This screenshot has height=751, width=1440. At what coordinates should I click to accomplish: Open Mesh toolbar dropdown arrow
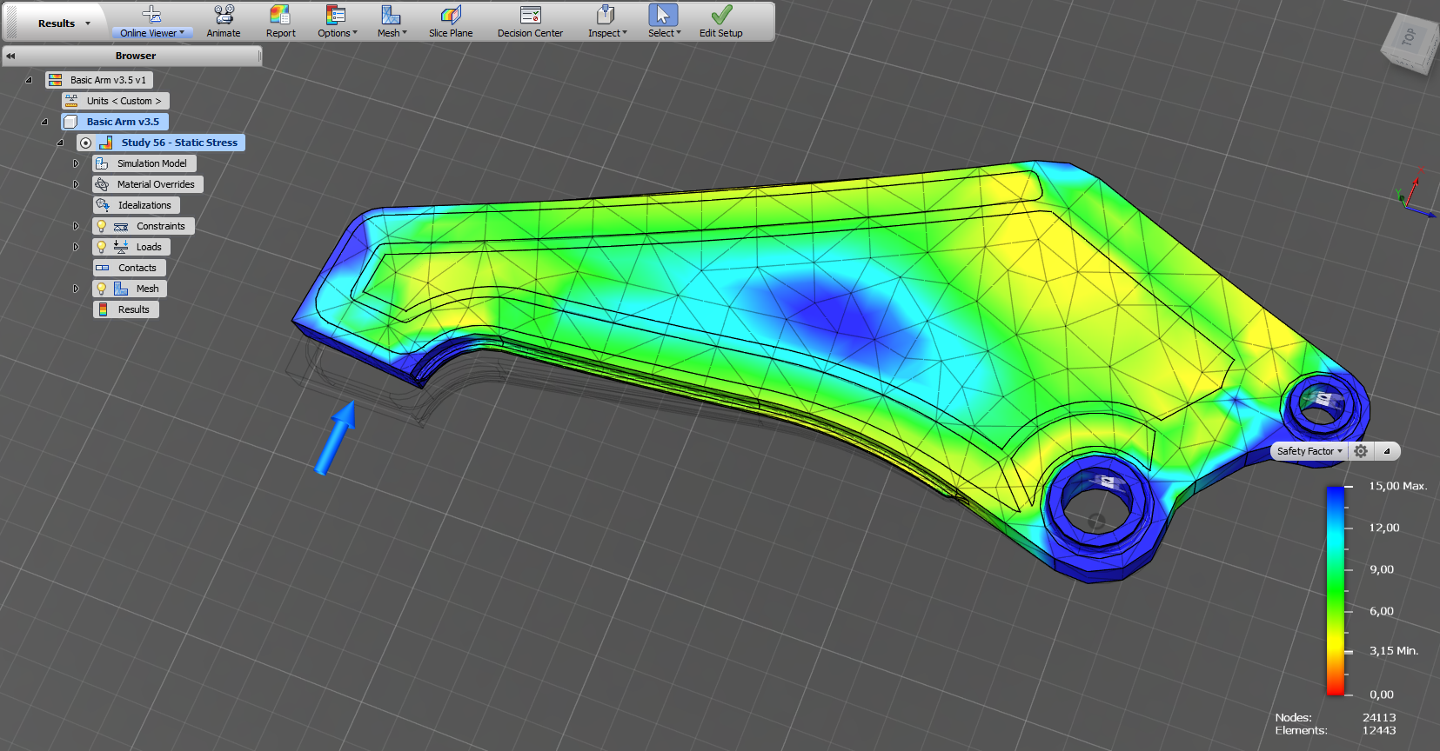point(405,33)
